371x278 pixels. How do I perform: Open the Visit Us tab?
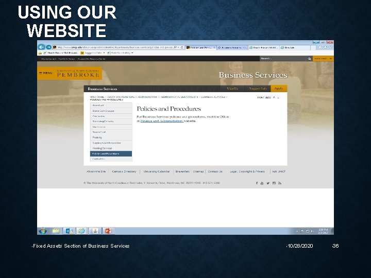232,89
